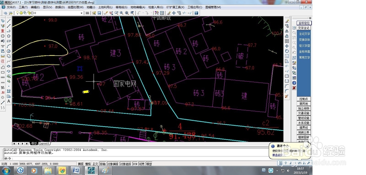366x175 pixels.
Task: Select the Array tool in right toolbar
Action: click(287, 41)
